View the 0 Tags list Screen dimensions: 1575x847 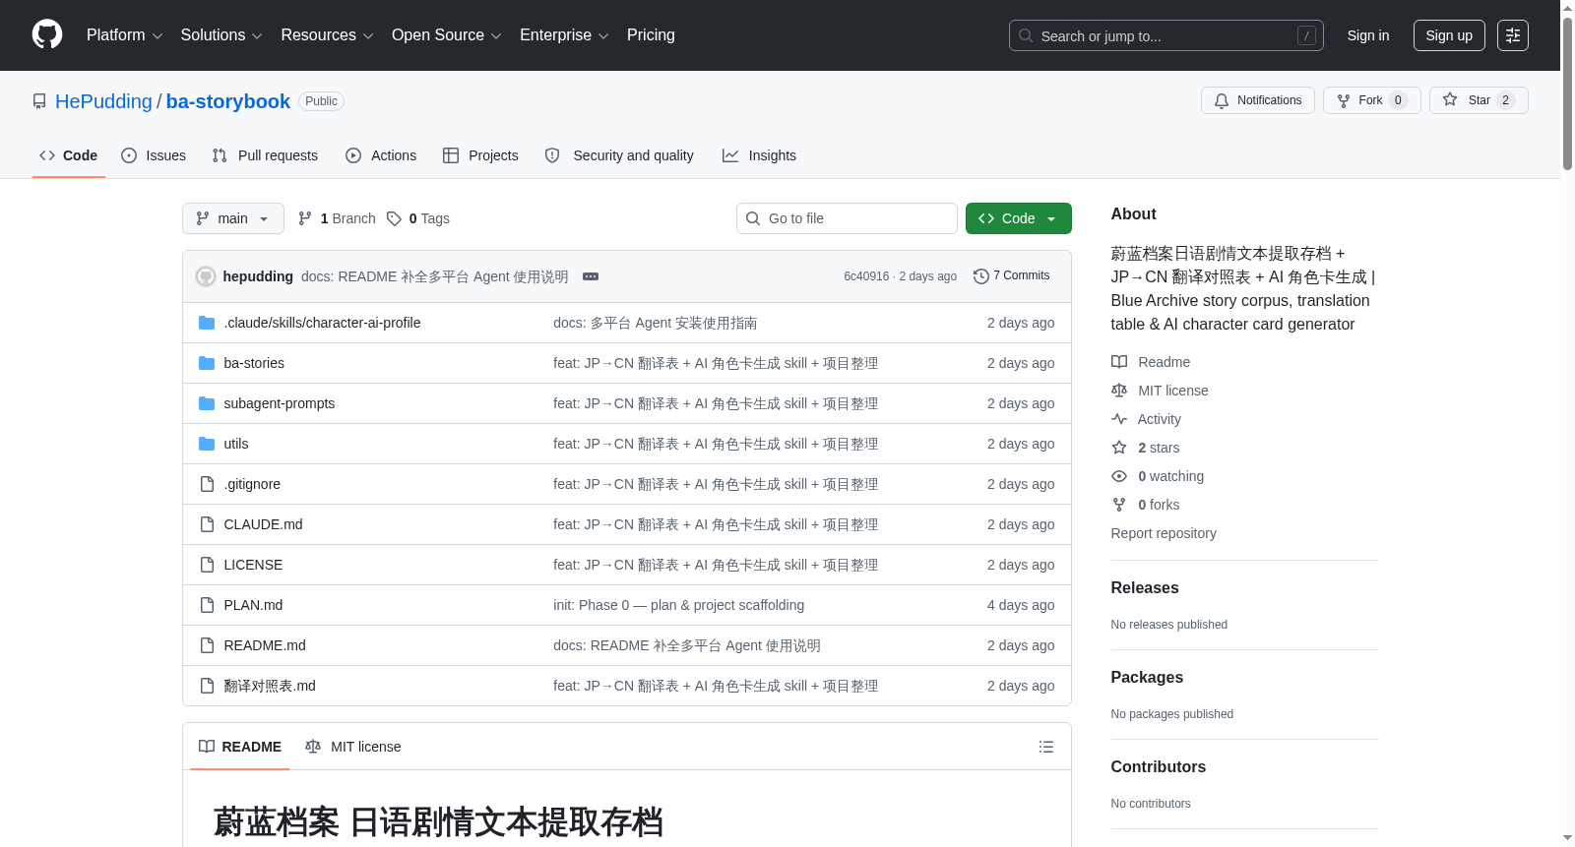pyautogui.click(x=418, y=218)
